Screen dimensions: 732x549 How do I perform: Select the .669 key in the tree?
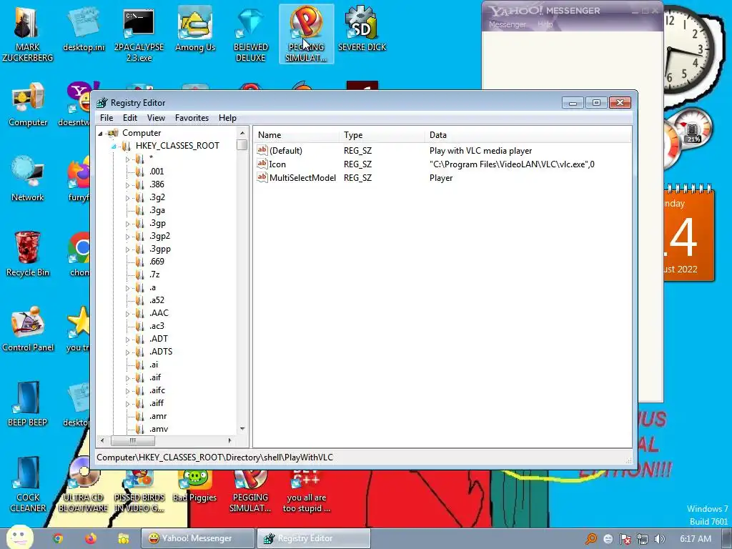[x=157, y=262]
